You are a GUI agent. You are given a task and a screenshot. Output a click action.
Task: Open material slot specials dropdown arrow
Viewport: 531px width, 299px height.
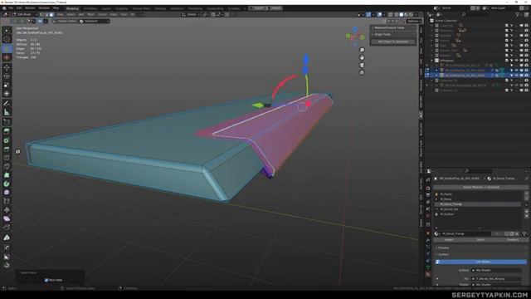coord(526,205)
